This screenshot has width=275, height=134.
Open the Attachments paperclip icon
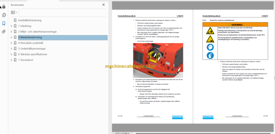coord(4,32)
